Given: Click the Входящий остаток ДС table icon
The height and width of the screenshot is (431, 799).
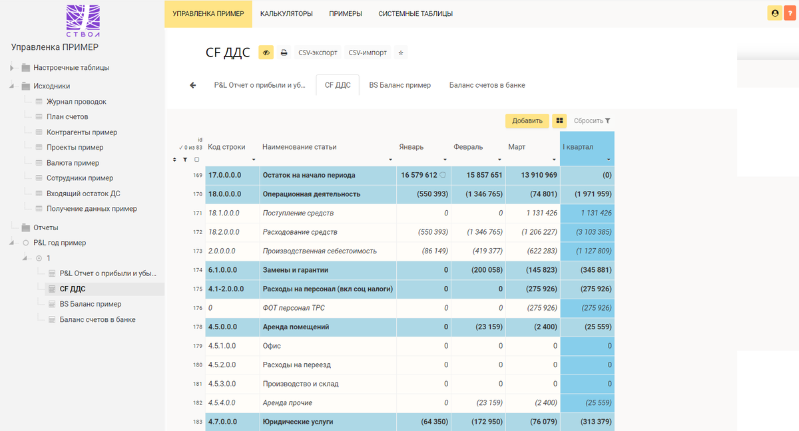Looking at the screenshot, I should [39, 194].
